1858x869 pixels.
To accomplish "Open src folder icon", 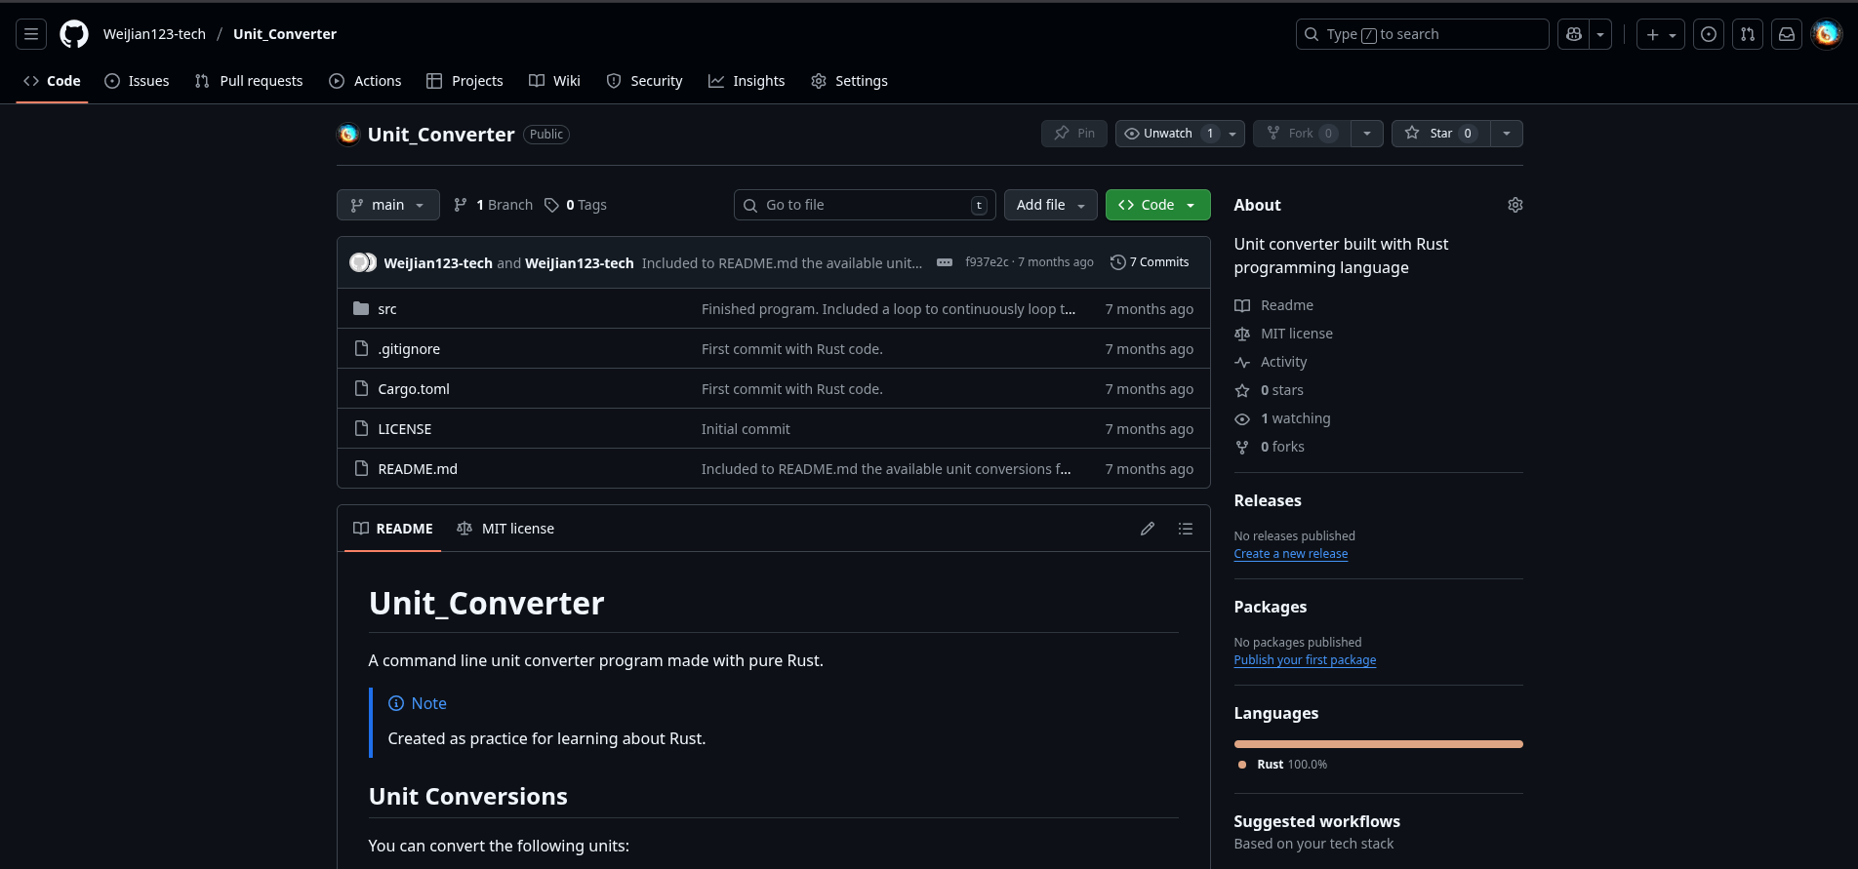I will (361, 308).
